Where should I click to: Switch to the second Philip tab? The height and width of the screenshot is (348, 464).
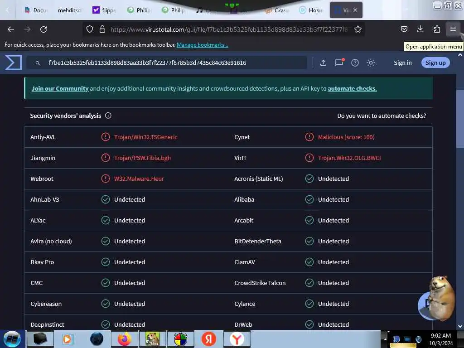click(173, 10)
